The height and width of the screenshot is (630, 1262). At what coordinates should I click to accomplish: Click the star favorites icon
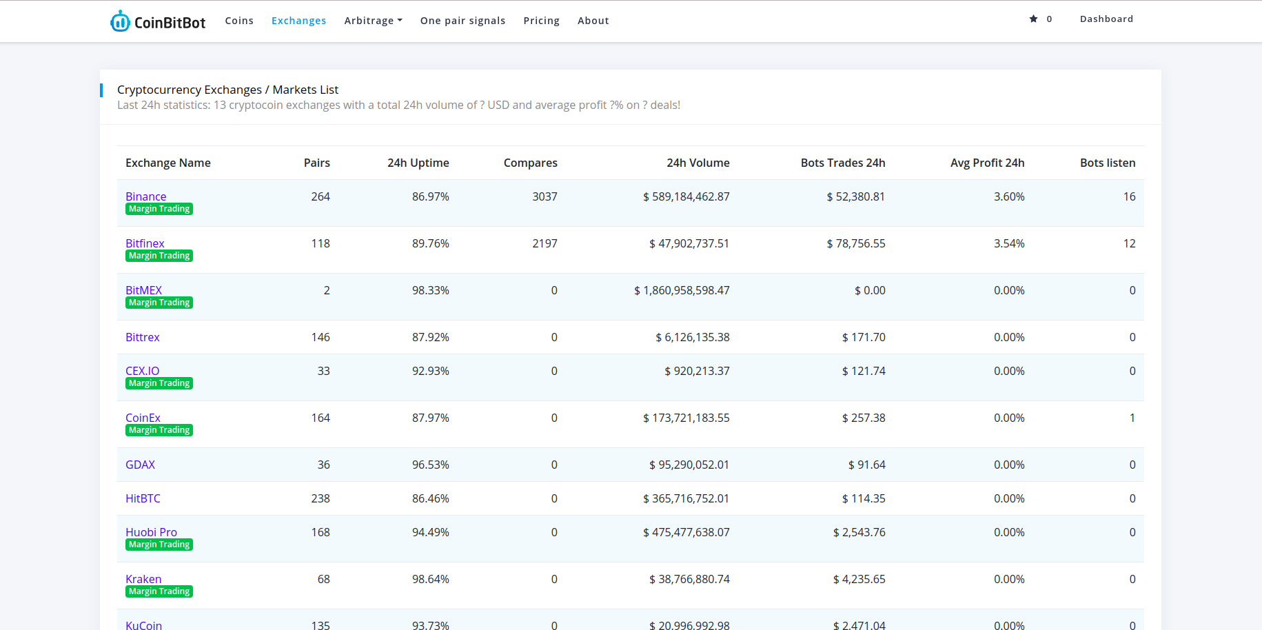point(1033,19)
